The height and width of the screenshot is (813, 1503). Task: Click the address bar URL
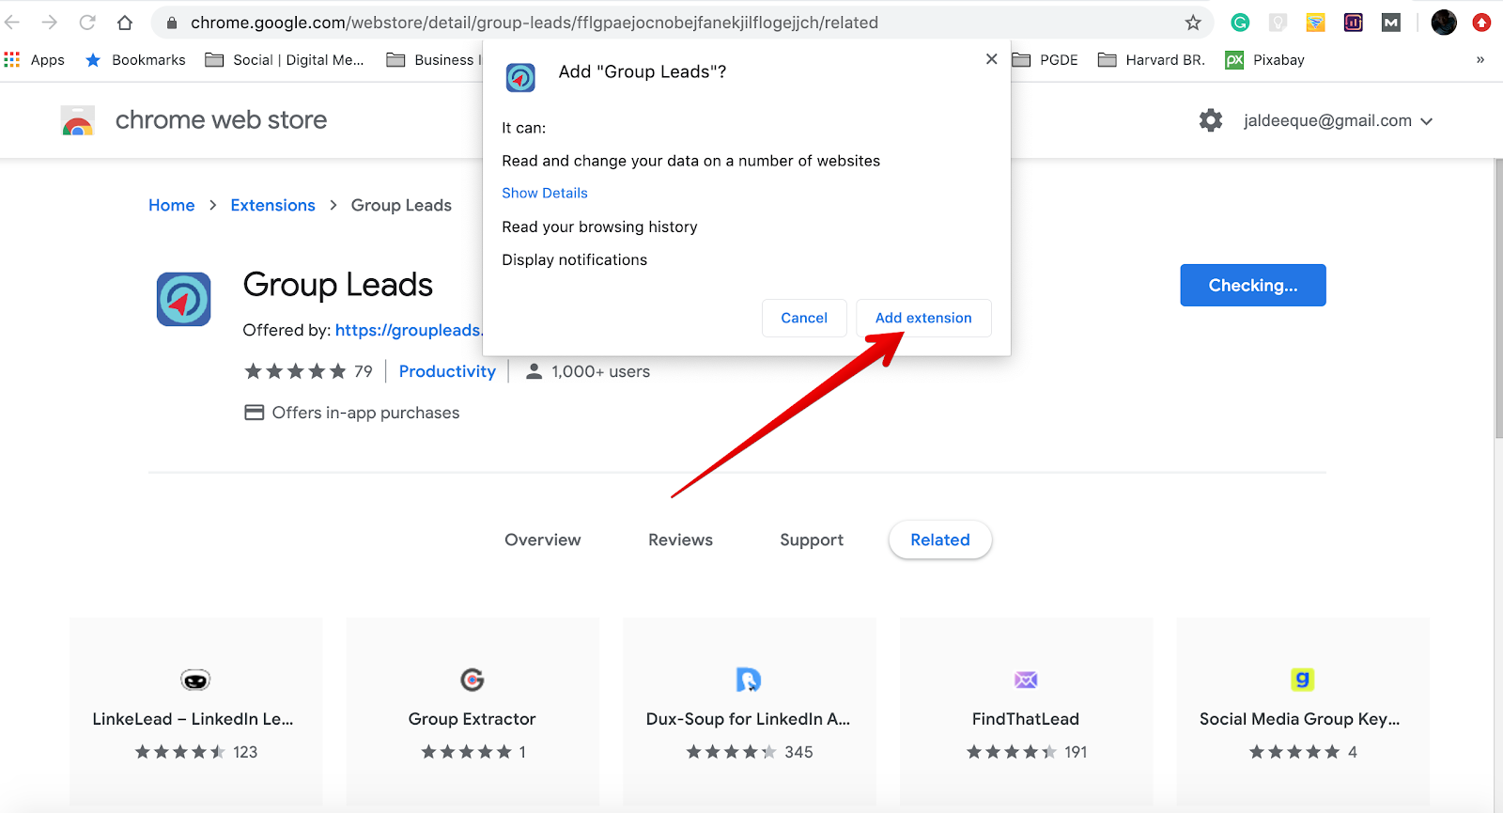click(x=535, y=23)
